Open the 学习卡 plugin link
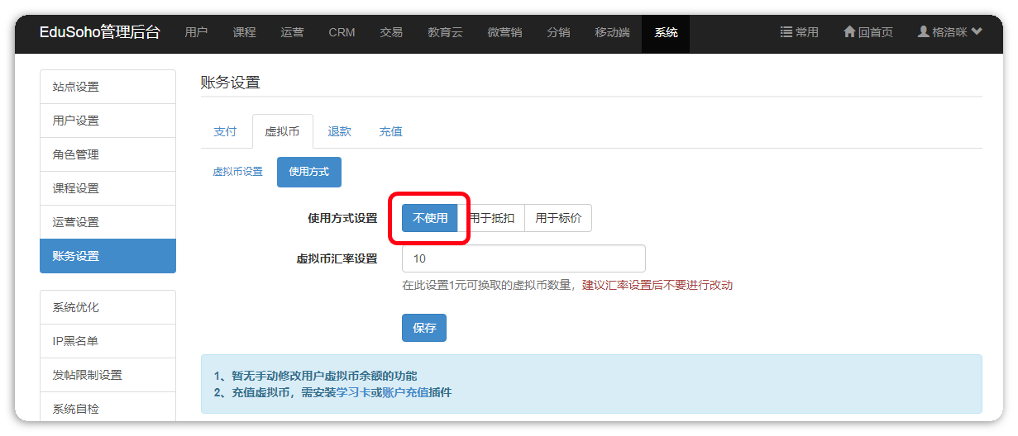 click(351, 392)
